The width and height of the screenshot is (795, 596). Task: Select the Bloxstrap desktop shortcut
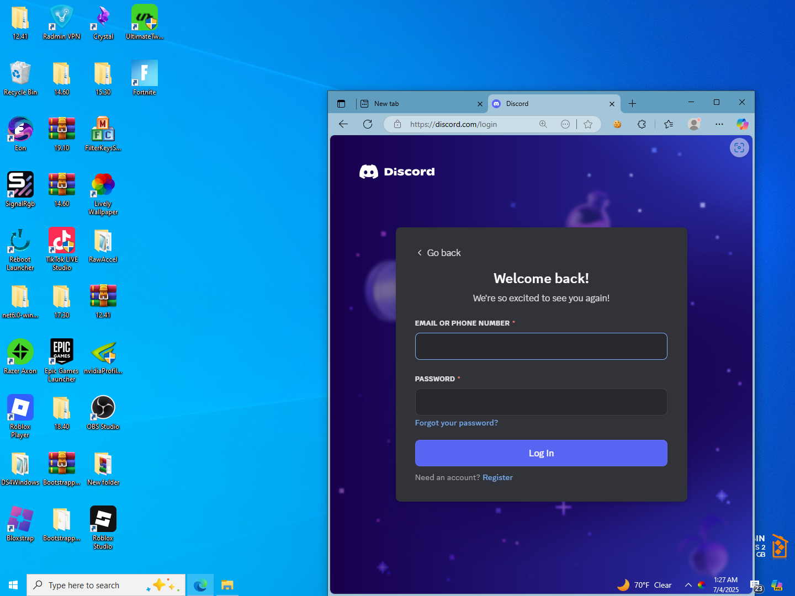(x=20, y=524)
